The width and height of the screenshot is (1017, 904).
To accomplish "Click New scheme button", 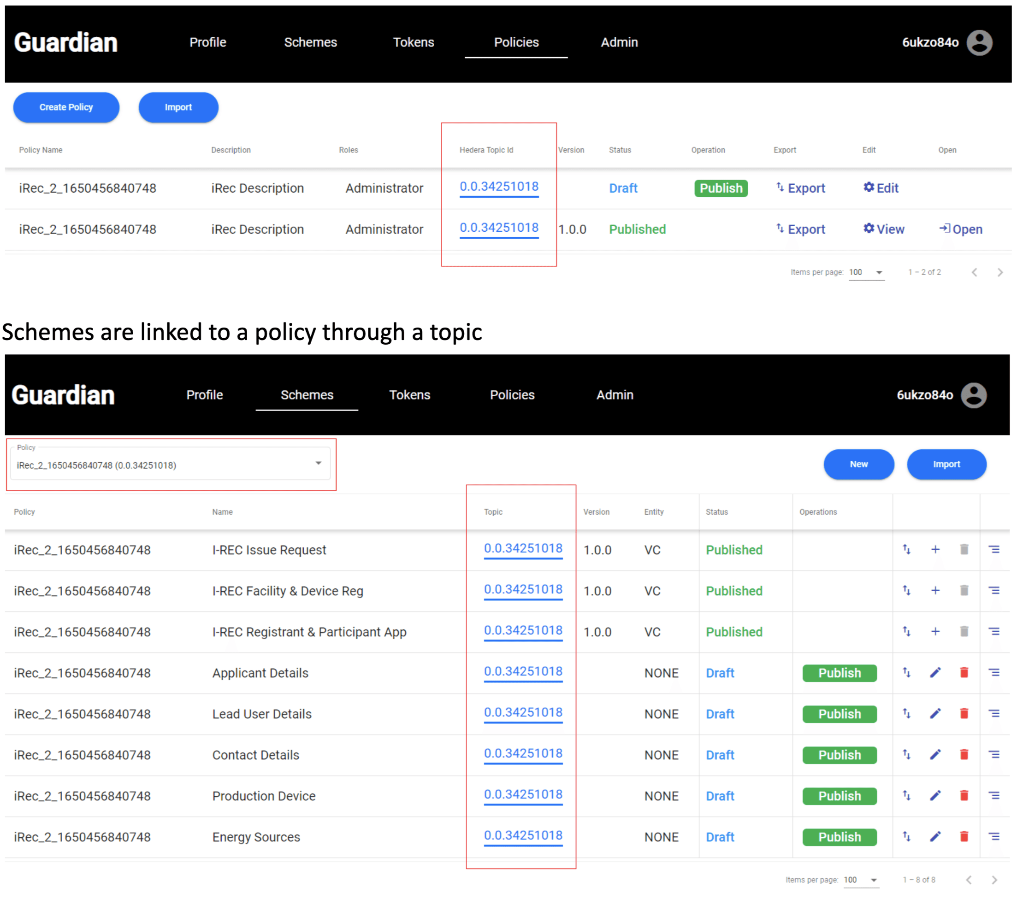I will [x=858, y=464].
